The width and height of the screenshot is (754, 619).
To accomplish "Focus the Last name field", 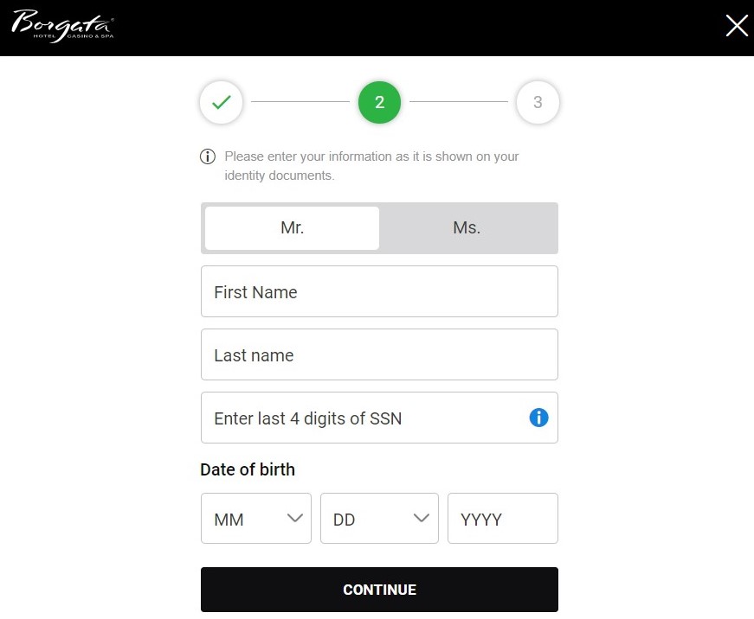I will (379, 354).
